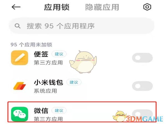Image resolution: width=166 pixels, height=124 pixels.
Task: Tap the search magnifier icon
Action: tap(17, 26)
